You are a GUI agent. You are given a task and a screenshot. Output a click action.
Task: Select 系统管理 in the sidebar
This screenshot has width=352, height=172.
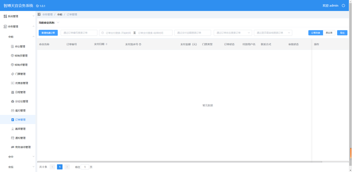click(x=18, y=16)
